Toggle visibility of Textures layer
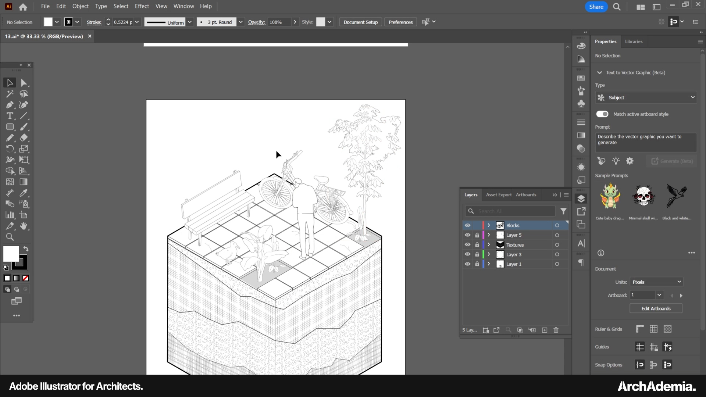The image size is (706, 397). 467,245
